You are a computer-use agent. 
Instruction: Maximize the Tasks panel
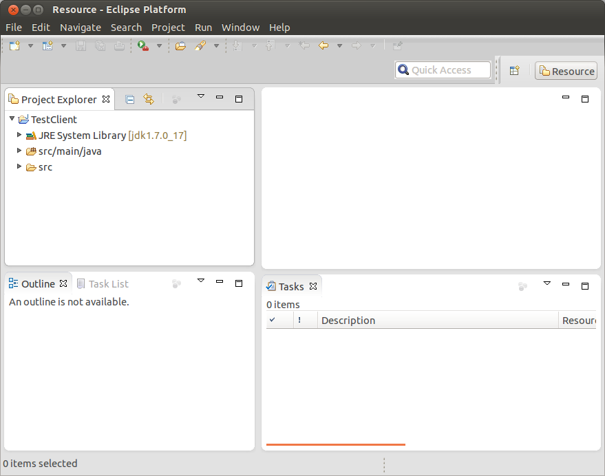click(x=585, y=286)
